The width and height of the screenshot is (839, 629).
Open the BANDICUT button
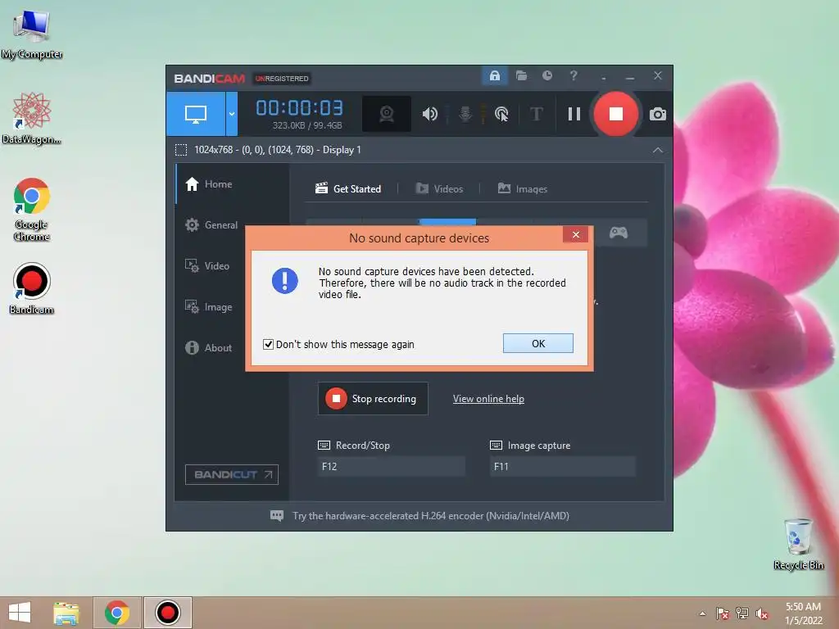pyautogui.click(x=232, y=474)
